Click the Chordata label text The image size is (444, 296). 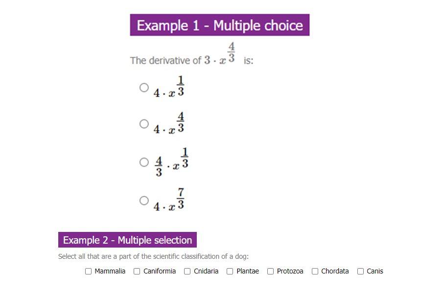coord(335,271)
